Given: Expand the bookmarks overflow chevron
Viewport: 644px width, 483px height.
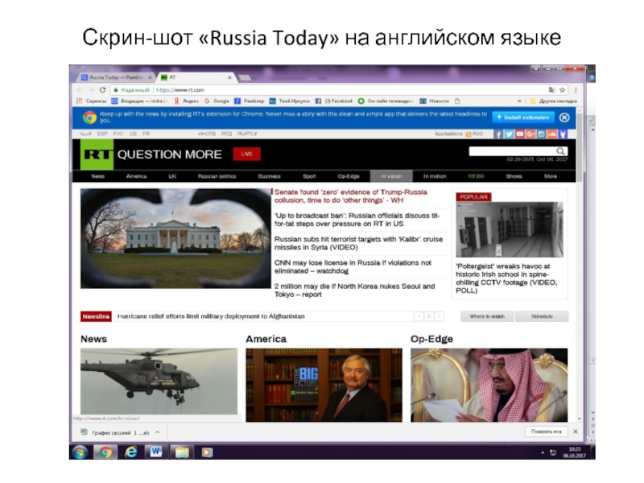Looking at the screenshot, I should click(519, 101).
